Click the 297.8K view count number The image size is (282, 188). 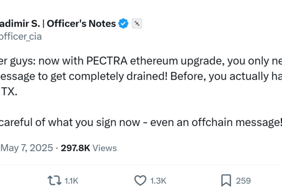click(75, 148)
